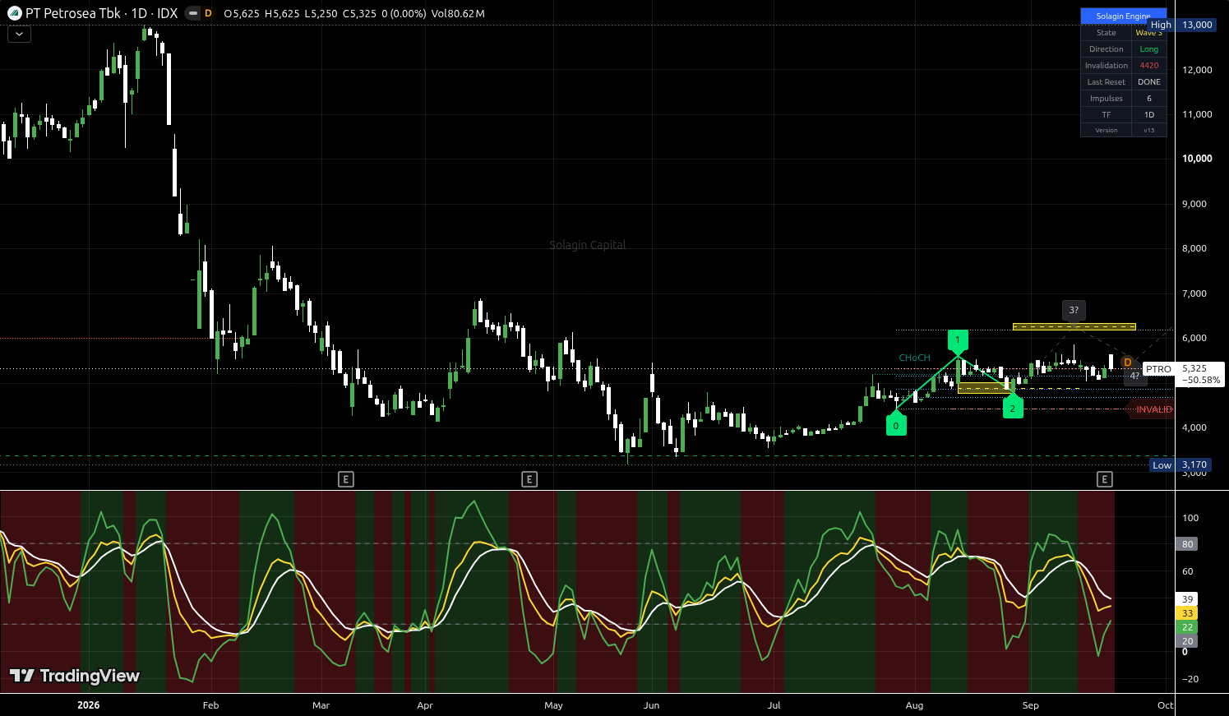Click the Oct label on time axis

1165,705
